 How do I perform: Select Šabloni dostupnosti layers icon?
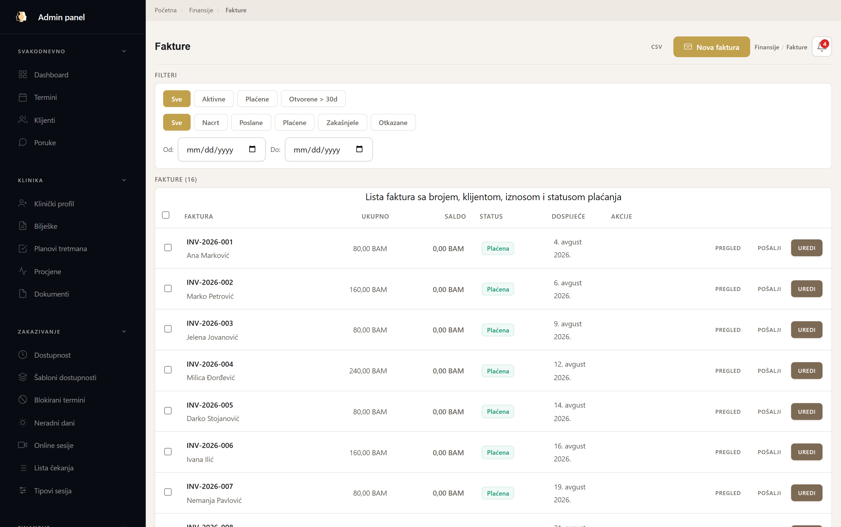click(23, 378)
